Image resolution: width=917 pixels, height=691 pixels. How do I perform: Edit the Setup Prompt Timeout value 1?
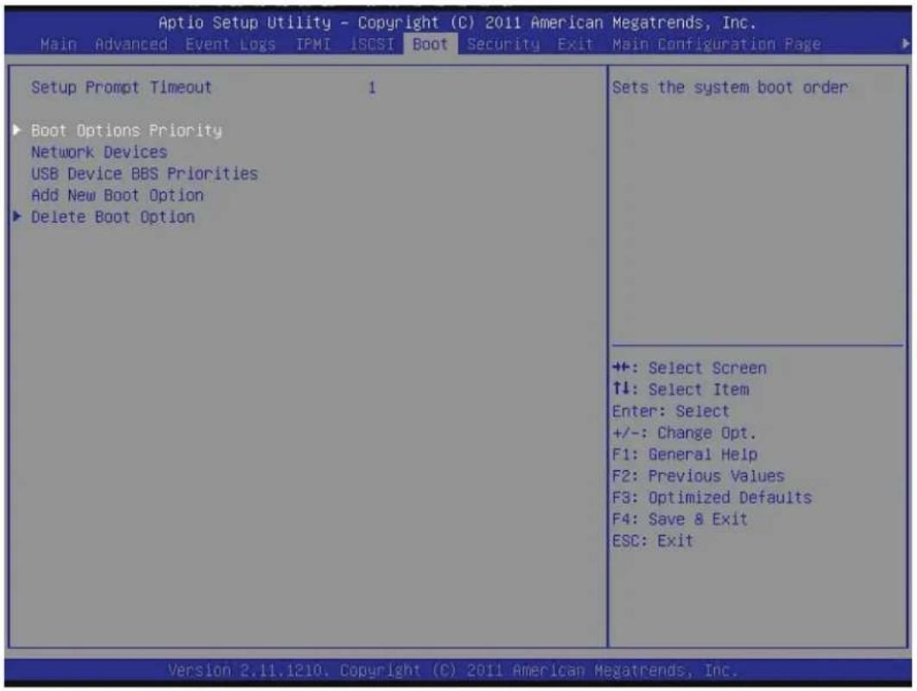click(x=372, y=88)
